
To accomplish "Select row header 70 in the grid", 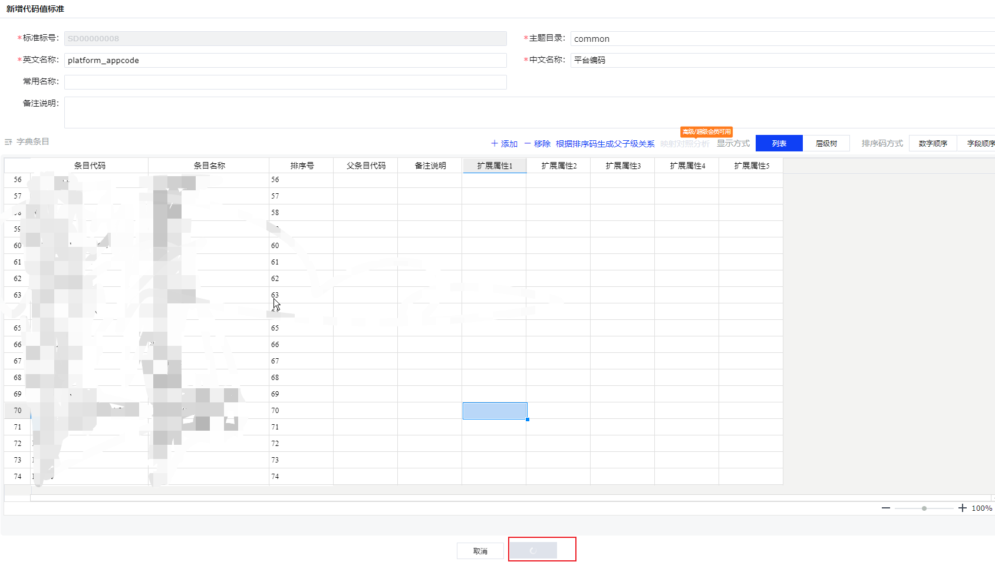I will [18, 411].
